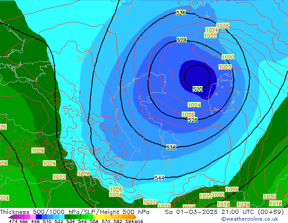Click the 1024 label between 1026 and 1022 labels
Viewport: 288px width, 223px height.
[x=212, y=30]
